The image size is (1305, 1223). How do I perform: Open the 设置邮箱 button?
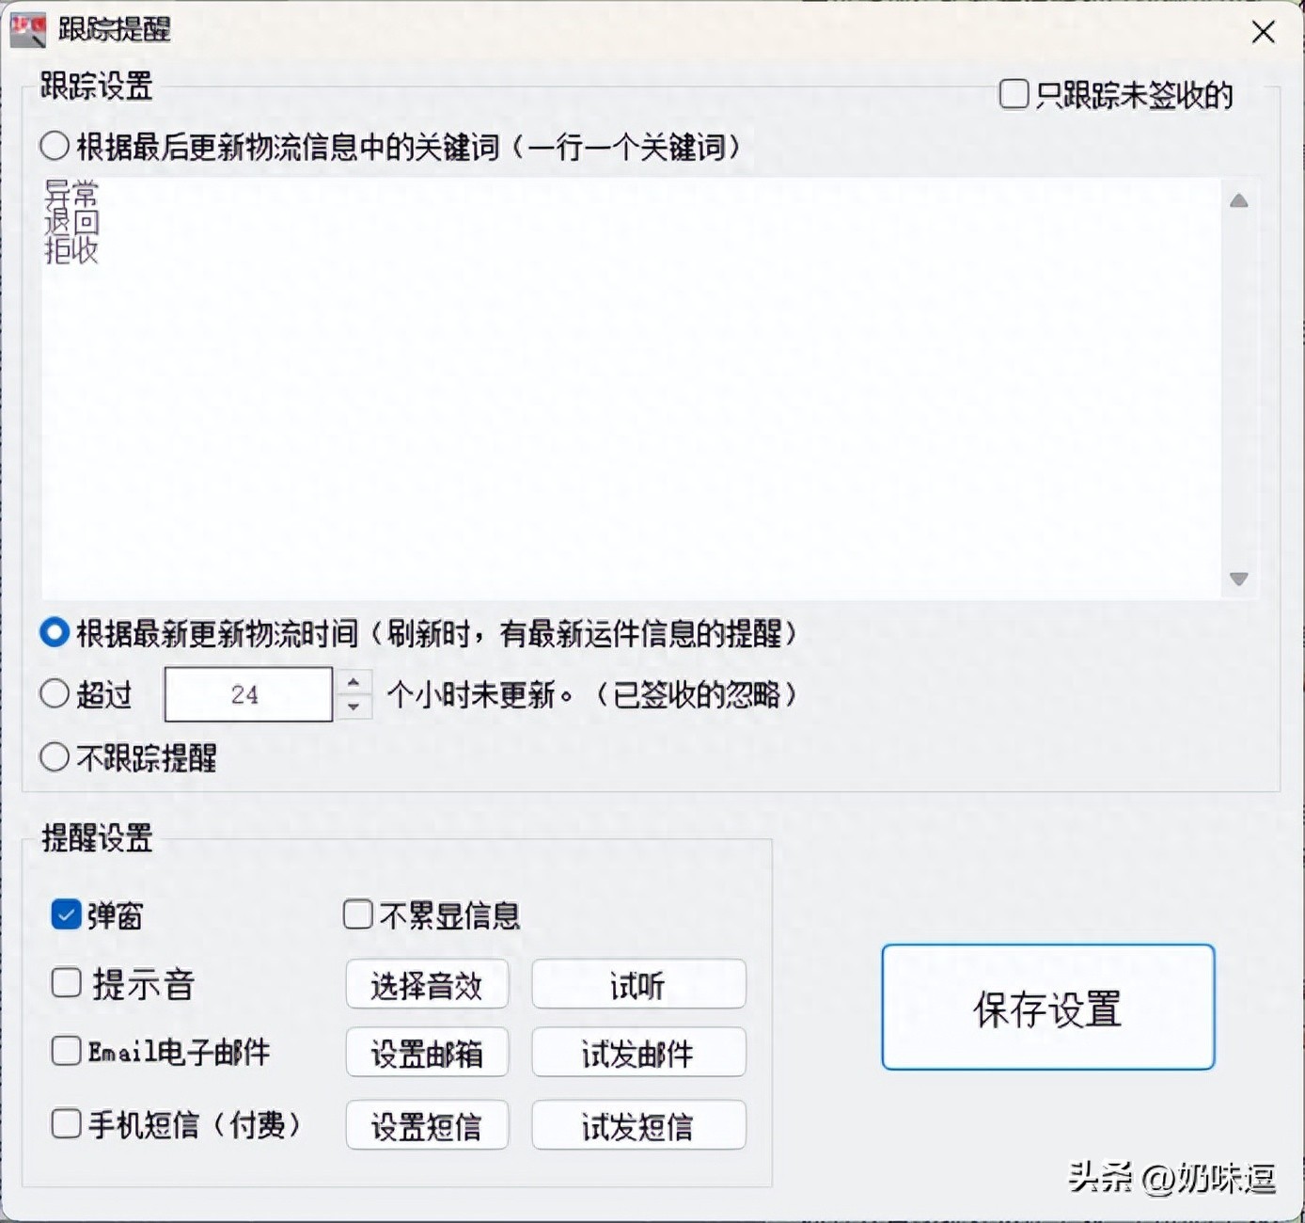pyautogui.click(x=427, y=1053)
